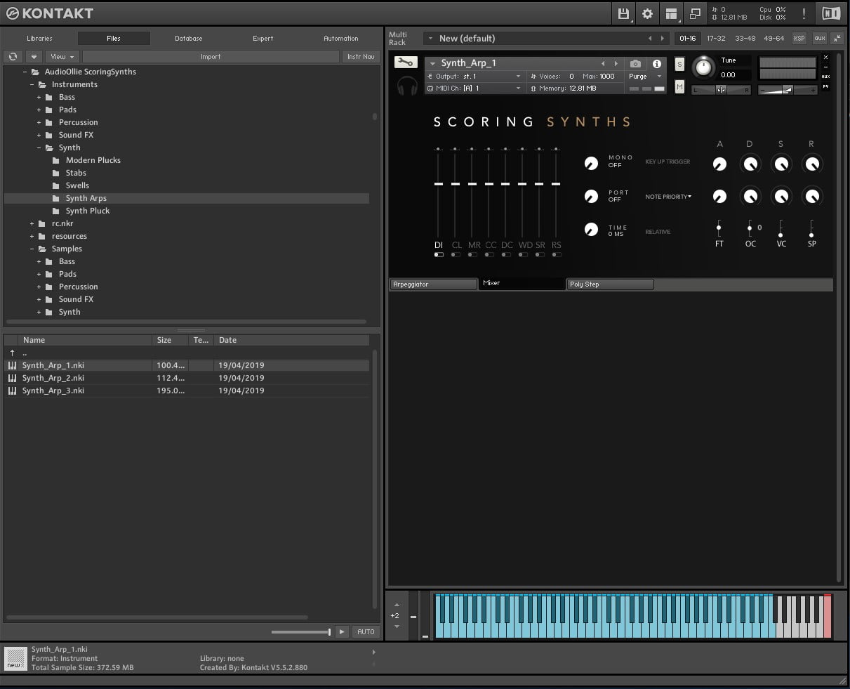
Task: Toggle the MR mixer channel switch
Action: pos(472,255)
